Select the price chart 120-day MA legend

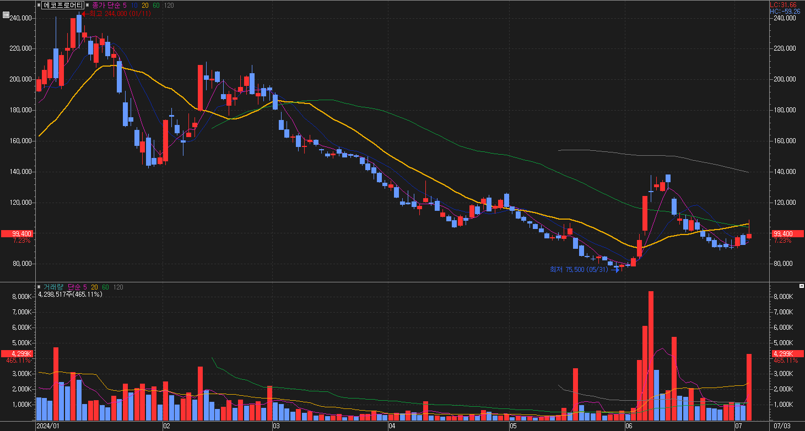pyautogui.click(x=169, y=5)
